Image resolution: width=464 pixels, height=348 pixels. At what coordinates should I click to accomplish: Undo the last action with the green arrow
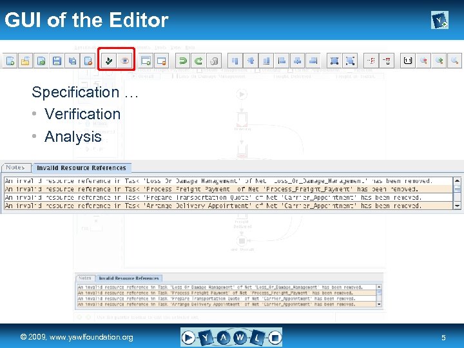tap(183, 61)
